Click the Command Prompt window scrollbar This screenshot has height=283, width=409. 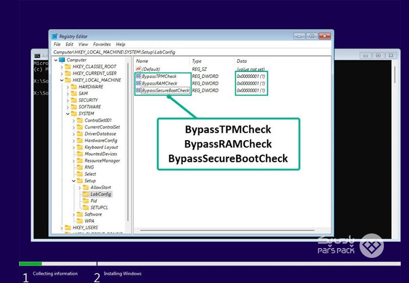(395, 74)
